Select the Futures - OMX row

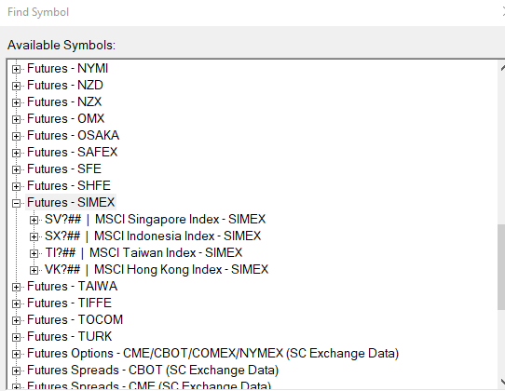coord(66,119)
